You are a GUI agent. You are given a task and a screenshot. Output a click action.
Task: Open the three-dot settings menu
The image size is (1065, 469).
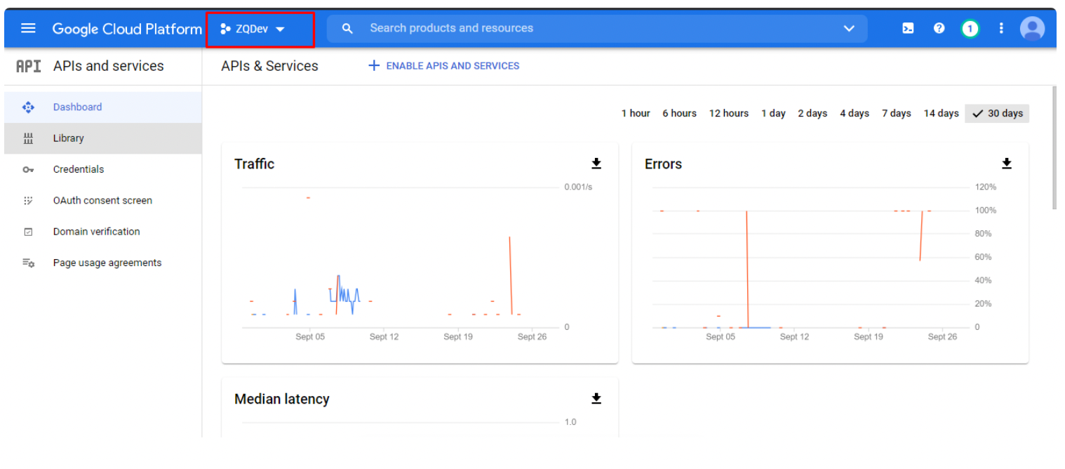click(1001, 29)
